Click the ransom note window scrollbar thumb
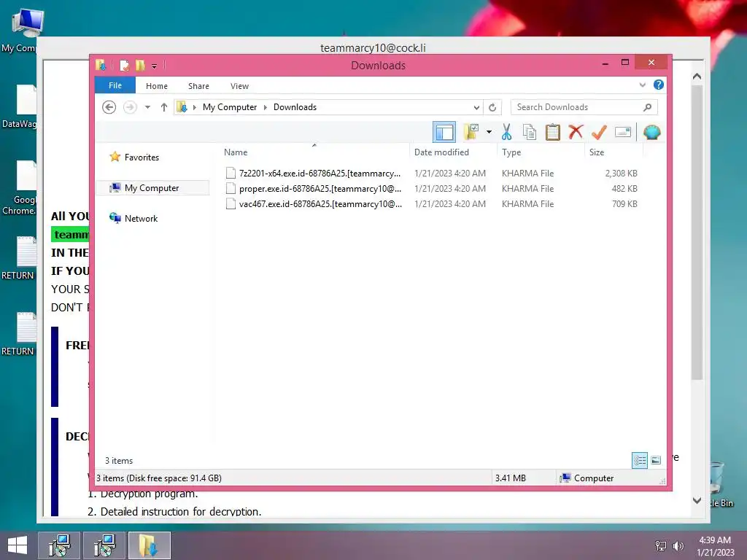Viewport: 747px width, 560px height. 697,233
